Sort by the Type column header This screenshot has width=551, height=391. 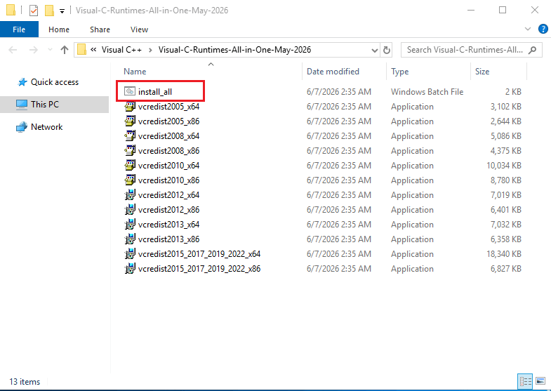coord(400,72)
